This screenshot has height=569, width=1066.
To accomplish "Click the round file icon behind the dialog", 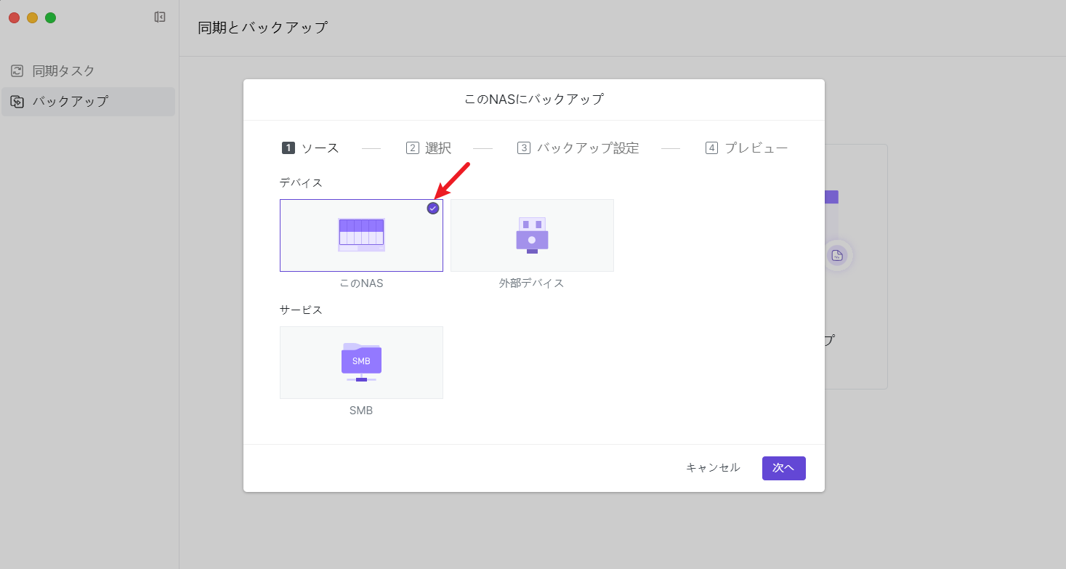I will coord(837,255).
